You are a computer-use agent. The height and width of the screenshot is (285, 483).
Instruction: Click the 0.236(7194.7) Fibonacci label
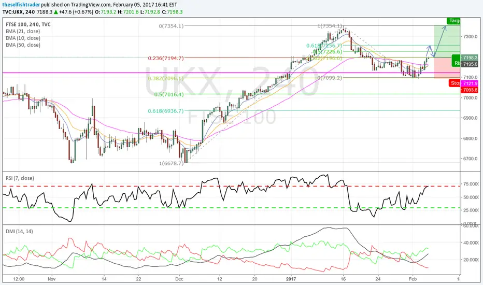(x=166, y=58)
